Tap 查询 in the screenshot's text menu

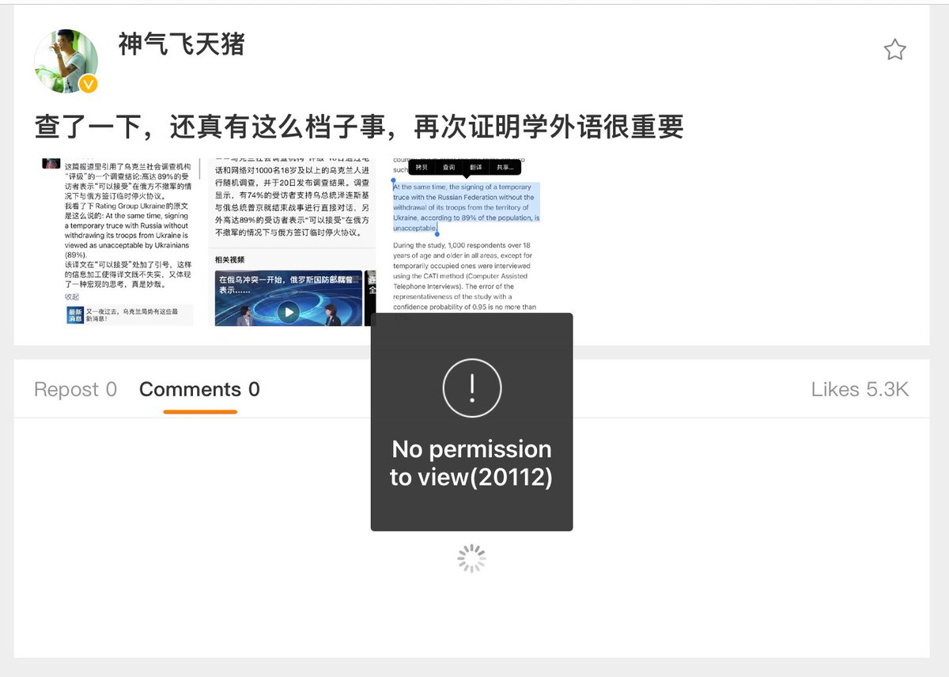coord(448,168)
